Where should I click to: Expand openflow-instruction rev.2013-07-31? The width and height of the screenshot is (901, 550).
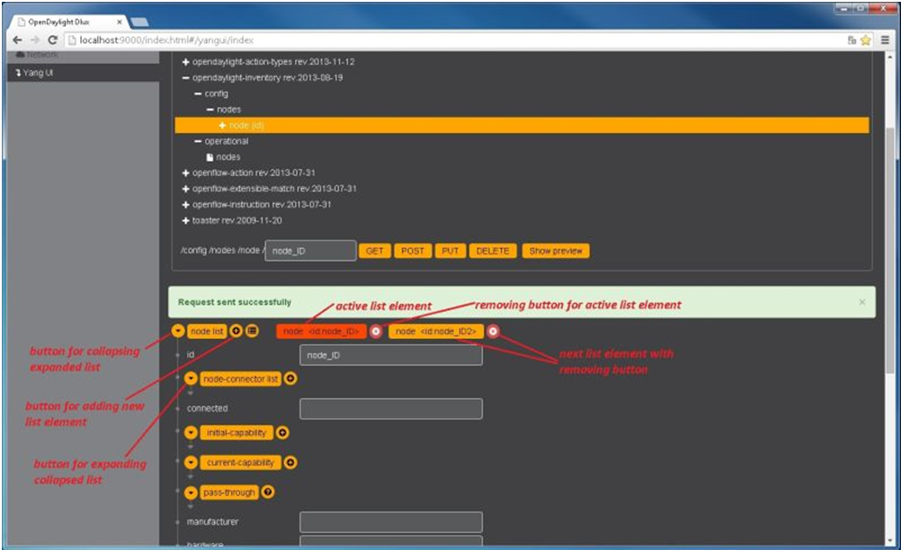point(185,204)
